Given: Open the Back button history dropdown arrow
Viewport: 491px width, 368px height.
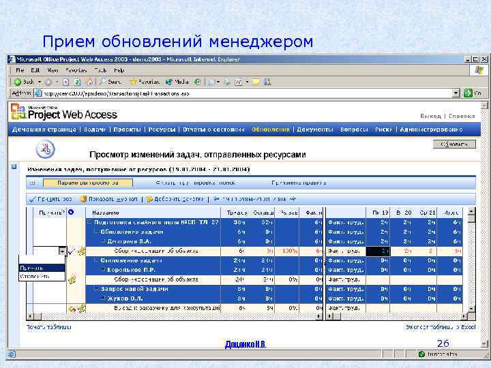Looking at the screenshot, I should pos(40,82).
